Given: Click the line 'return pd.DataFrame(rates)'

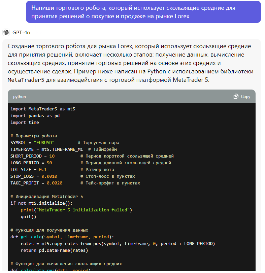Looking at the screenshot, I should [x=54, y=250].
